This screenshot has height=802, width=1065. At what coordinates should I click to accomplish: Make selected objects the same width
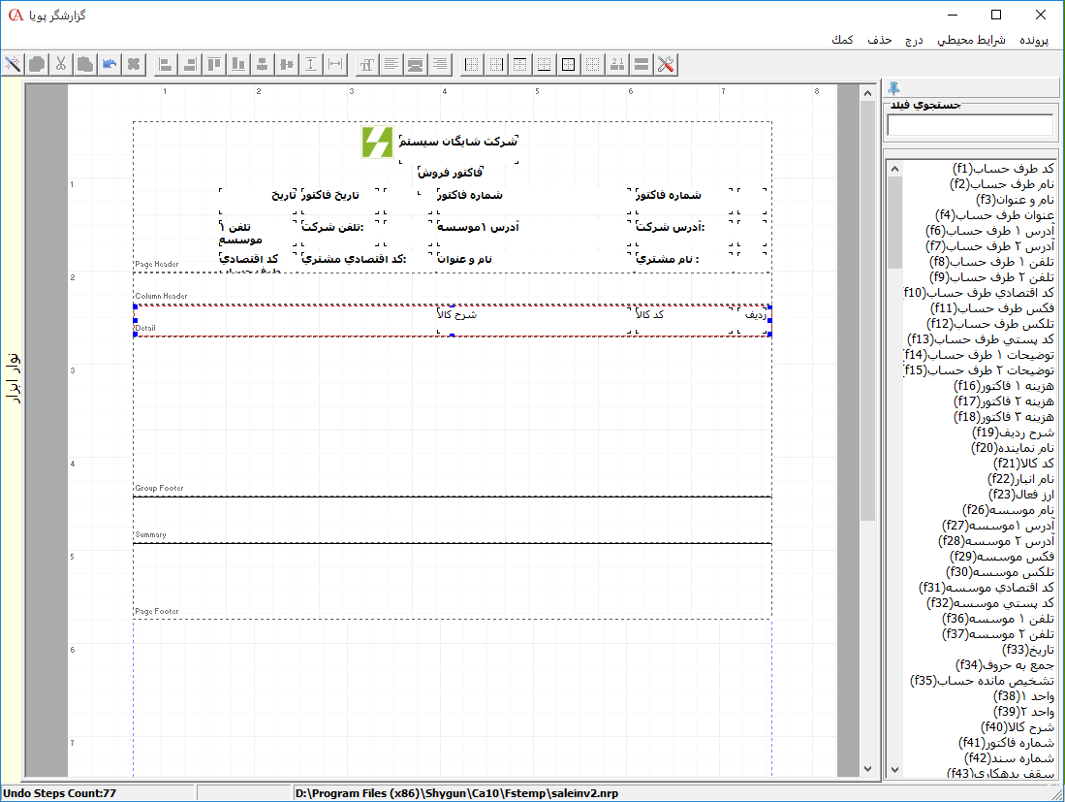(x=335, y=64)
